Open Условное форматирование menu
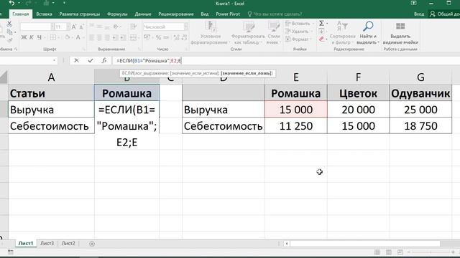The image size is (460, 258). 211,33
